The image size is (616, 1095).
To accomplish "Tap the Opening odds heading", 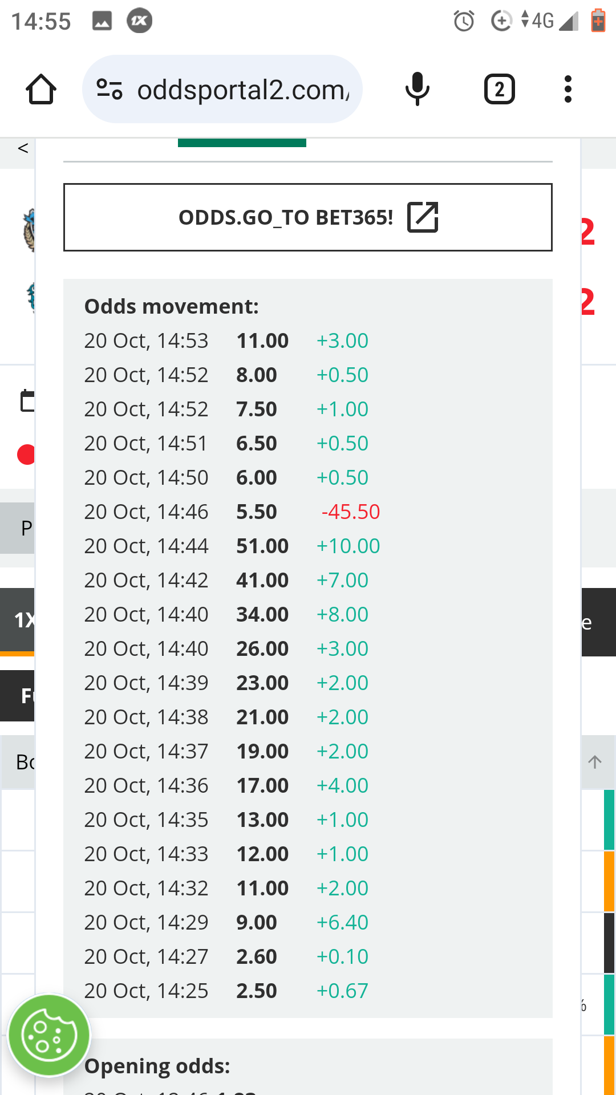I will [x=157, y=1066].
